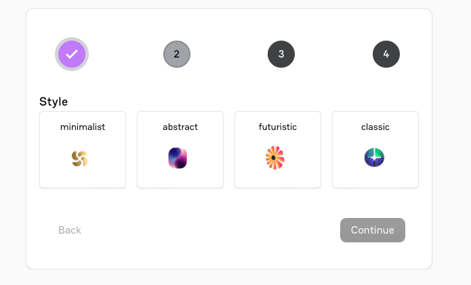Click the "abstract" text label

tap(180, 127)
